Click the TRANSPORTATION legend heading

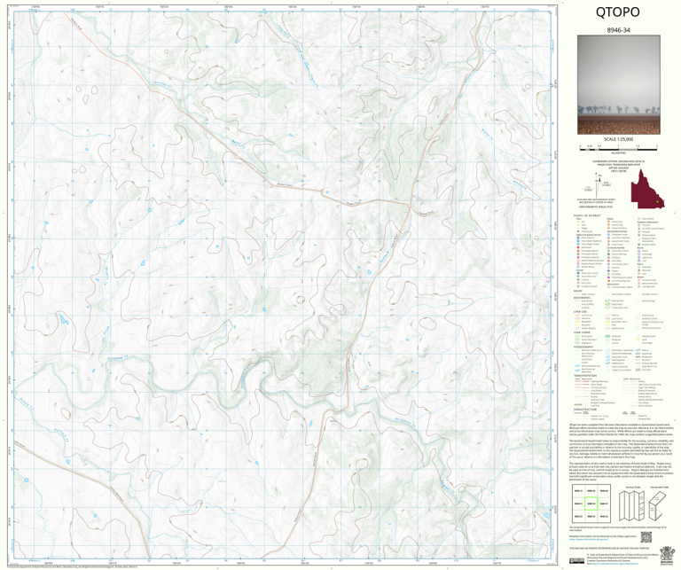(585, 376)
